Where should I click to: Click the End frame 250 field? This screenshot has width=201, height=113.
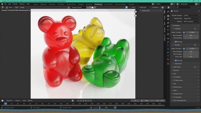click(160, 101)
